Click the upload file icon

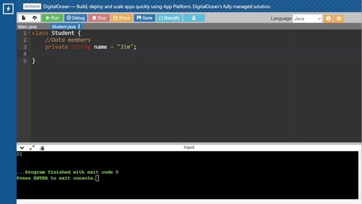pyautogui.click(x=35, y=18)
